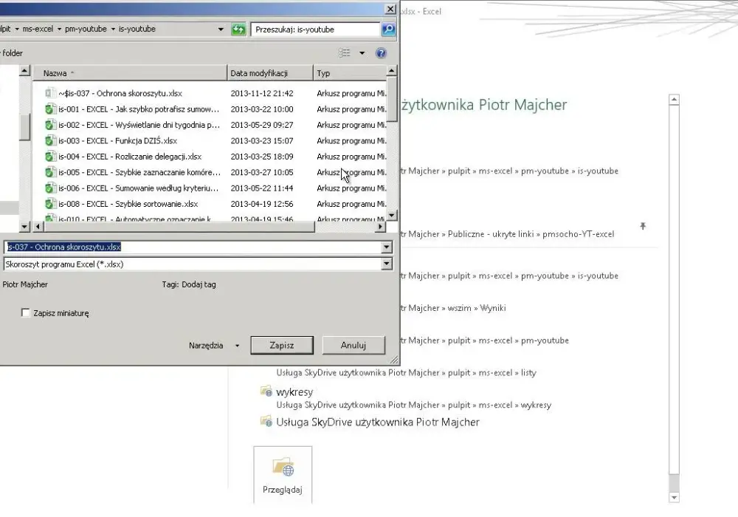Click the Zapisz button
Viewport: 738px width, 517px height.
tap(282, 345)
